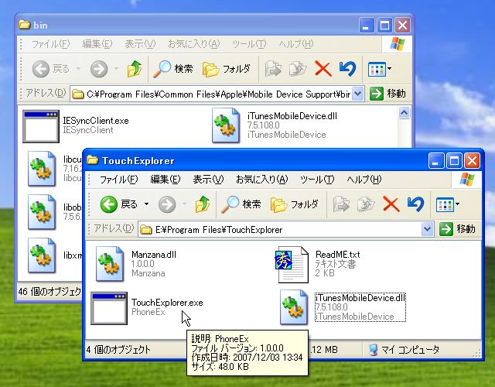This screenshot has width=495, height=387.
Task: Delete selected item in bin toolbar
Action: [x=323, y=69]
